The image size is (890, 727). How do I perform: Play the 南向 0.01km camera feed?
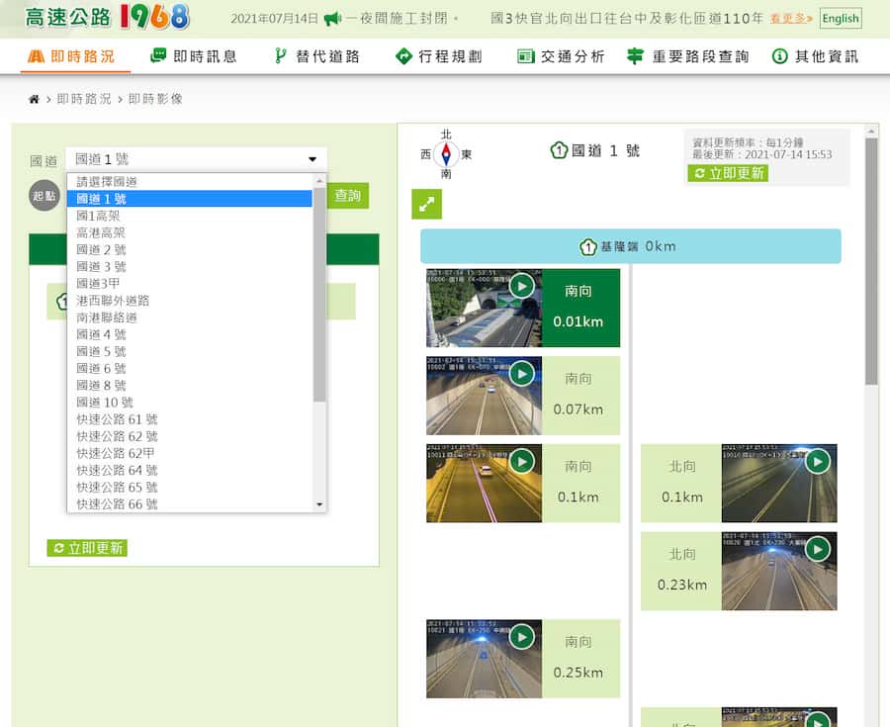(521, 286)
